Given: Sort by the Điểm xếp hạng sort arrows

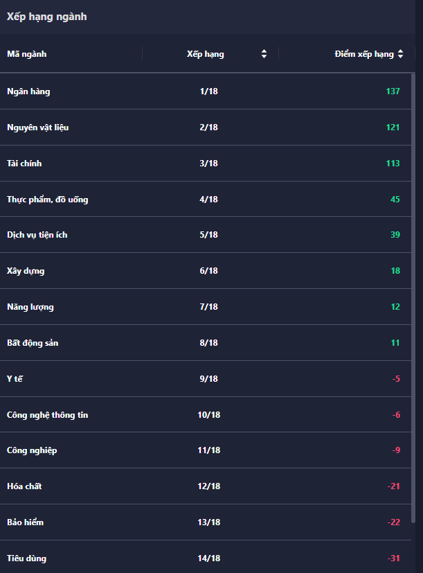Looking at the screenshot, I should pyautogui.click(x=400, y=54).
